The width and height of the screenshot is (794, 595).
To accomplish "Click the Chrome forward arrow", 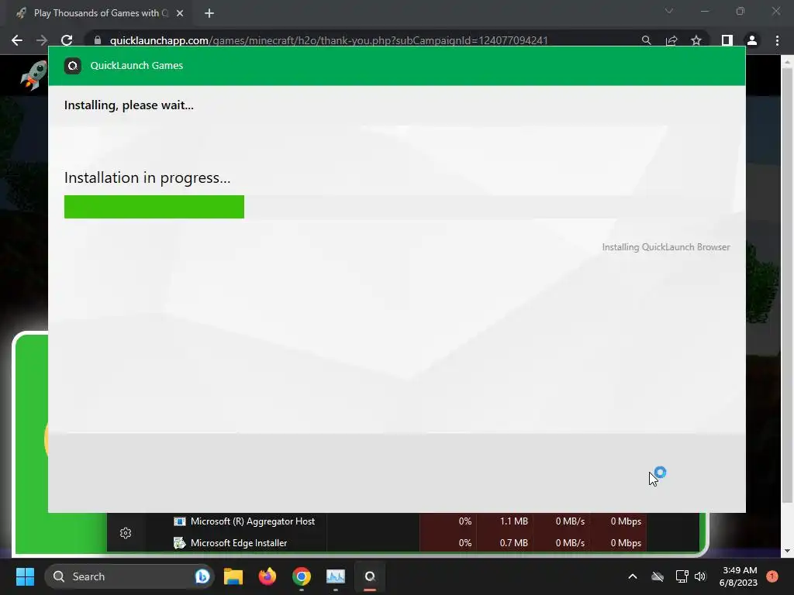I will 42,40.
